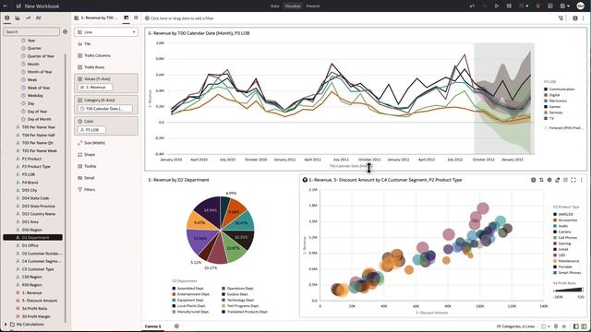
Task: Select the C4 Customer Segment element
Action: coord(42,261)
